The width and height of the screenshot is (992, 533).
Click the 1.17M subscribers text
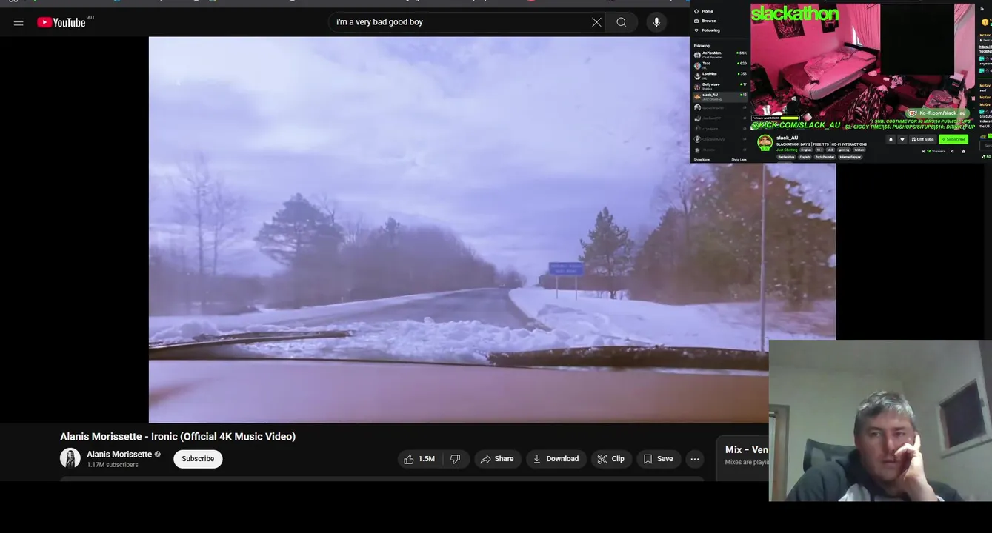pyautogui.click(x=113, y=465)
